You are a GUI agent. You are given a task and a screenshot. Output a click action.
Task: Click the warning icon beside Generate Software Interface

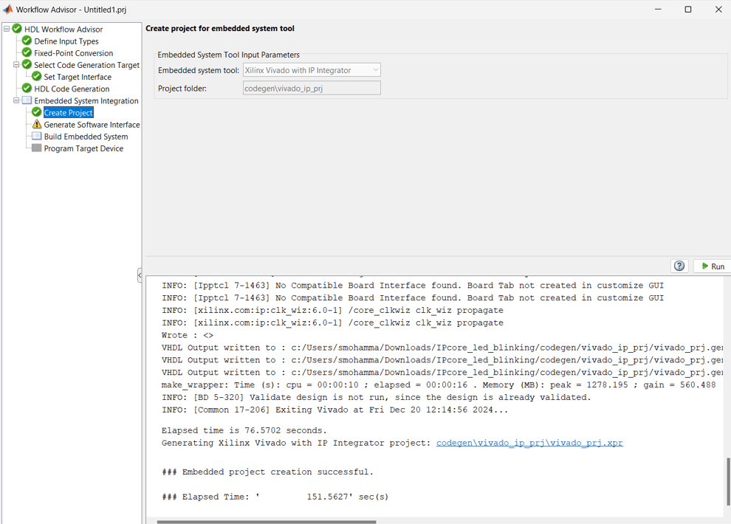click(37, 125)
